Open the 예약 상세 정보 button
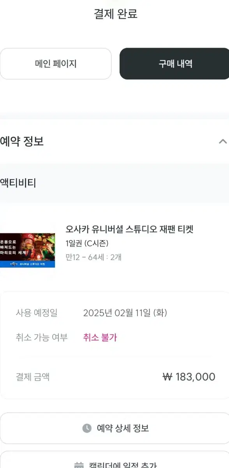This screenshot has width=229, height=468. [x=114, y=428]
